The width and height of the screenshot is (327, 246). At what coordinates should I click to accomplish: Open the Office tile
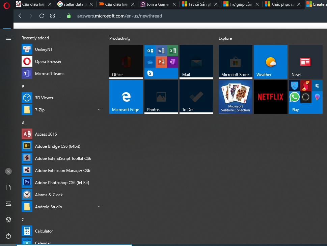(126, 62)
